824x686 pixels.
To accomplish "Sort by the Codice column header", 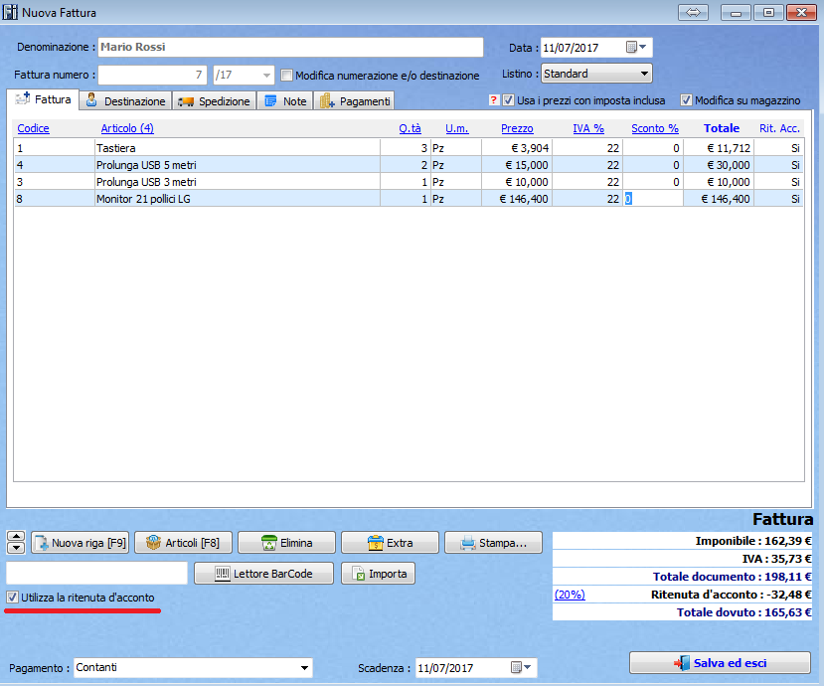I will (33, 128).
